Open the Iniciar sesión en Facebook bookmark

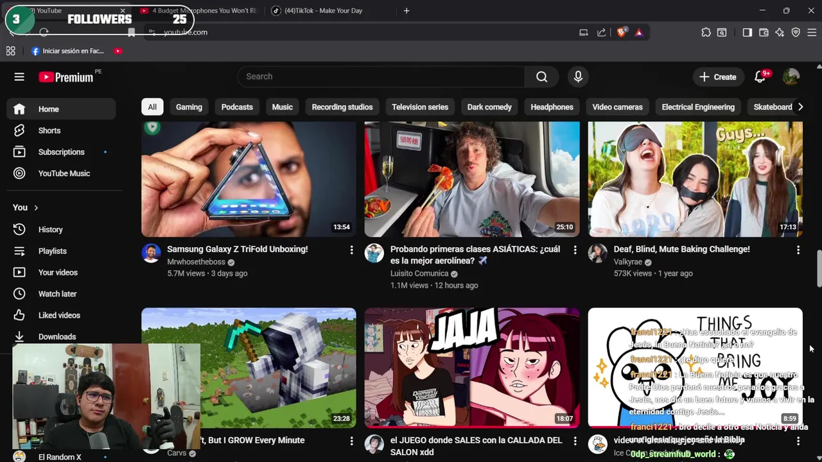pos(67,51)
